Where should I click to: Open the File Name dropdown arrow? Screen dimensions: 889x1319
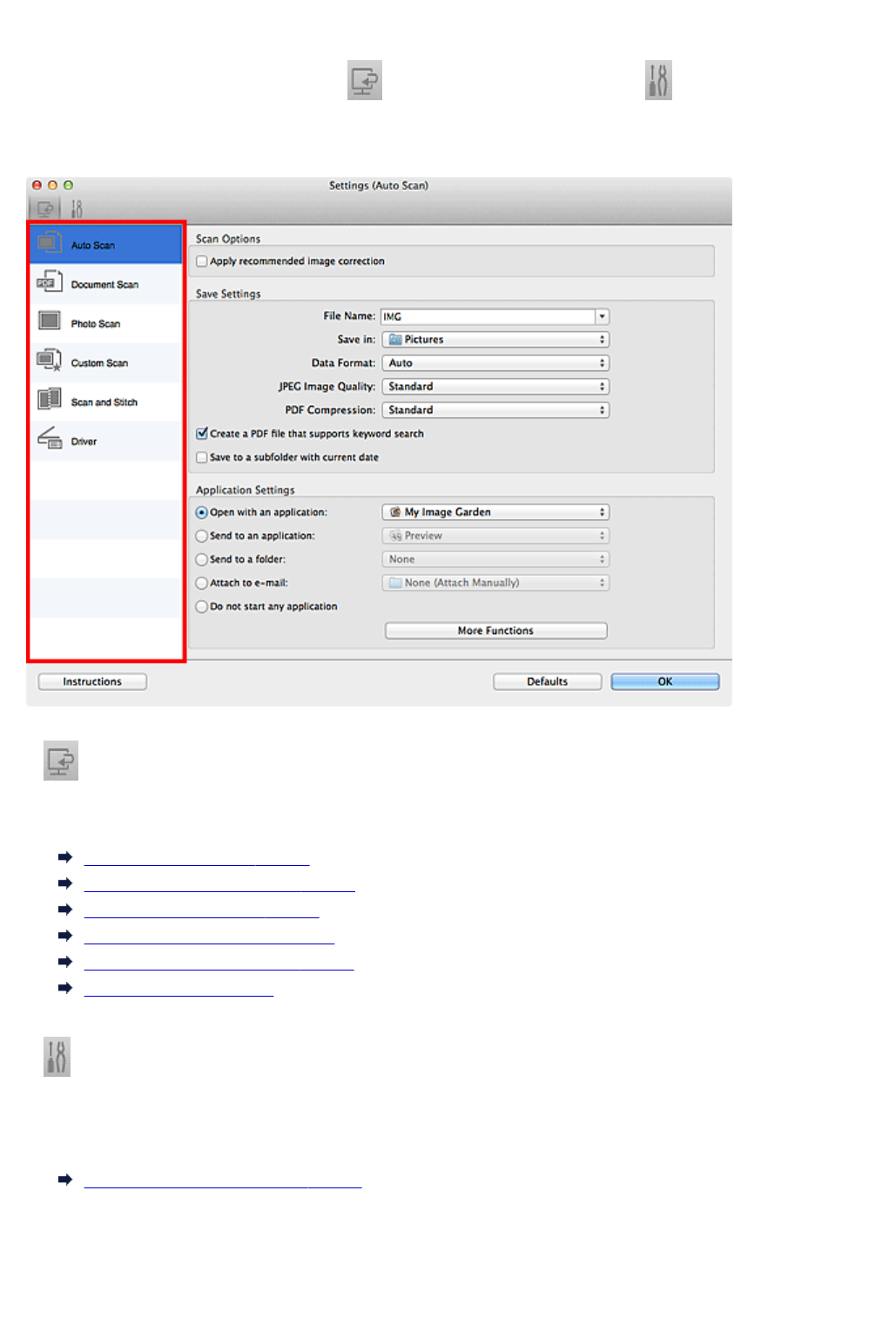pos(603,317)
